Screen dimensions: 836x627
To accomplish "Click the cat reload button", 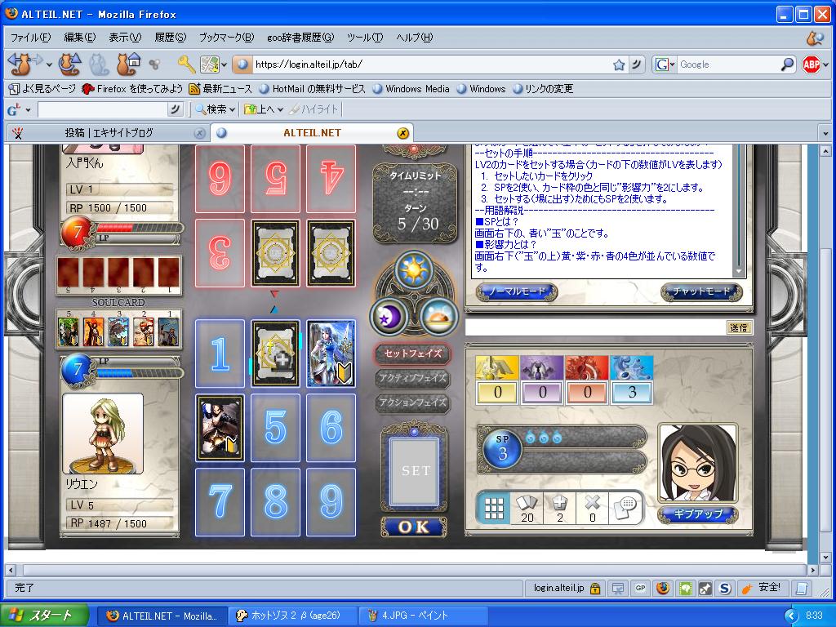I will coord(69,64).
